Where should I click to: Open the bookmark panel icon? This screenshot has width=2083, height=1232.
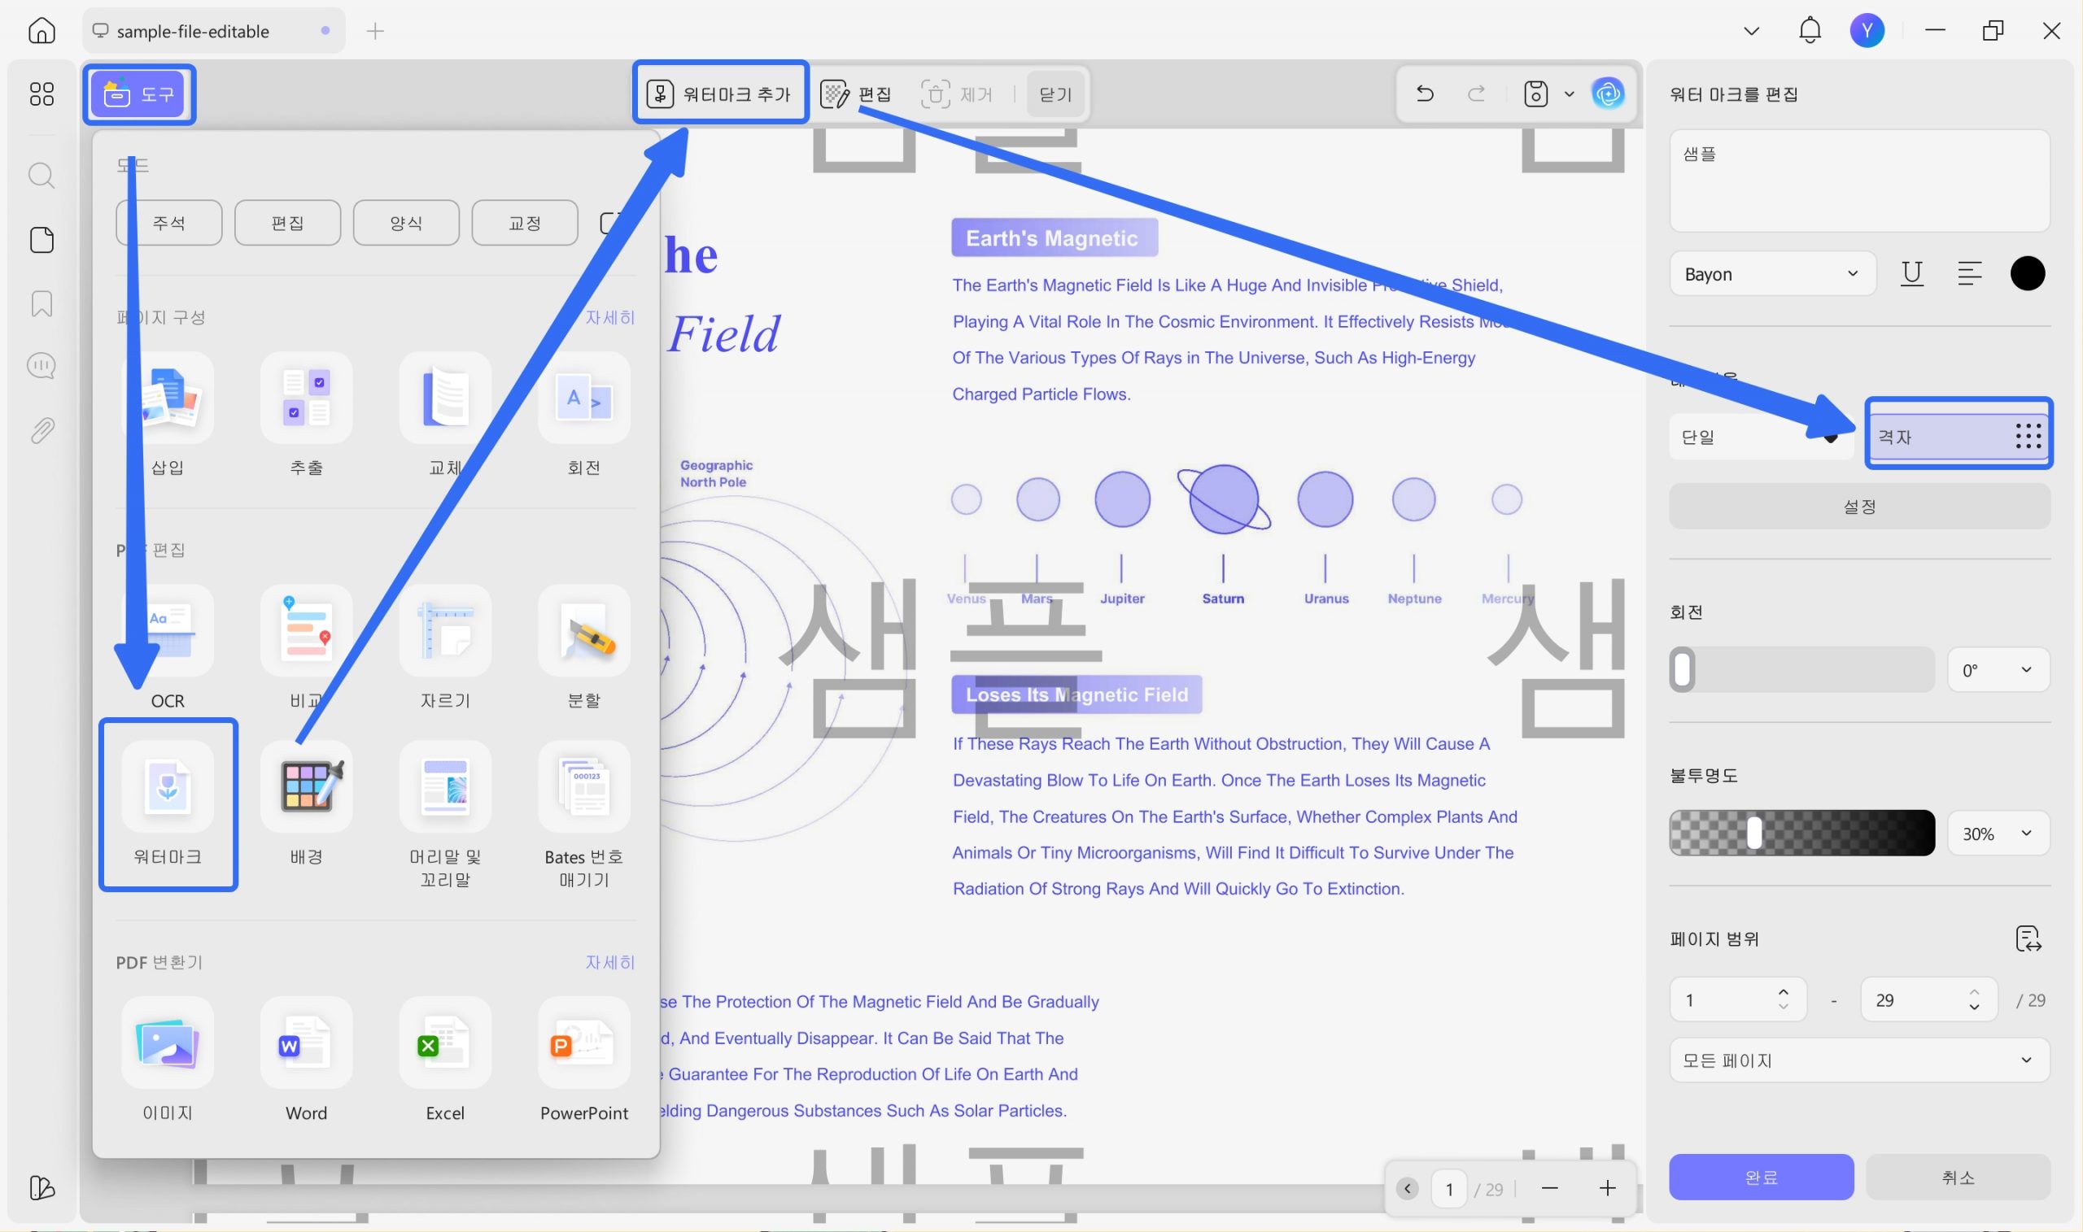(x=41, y=303)
